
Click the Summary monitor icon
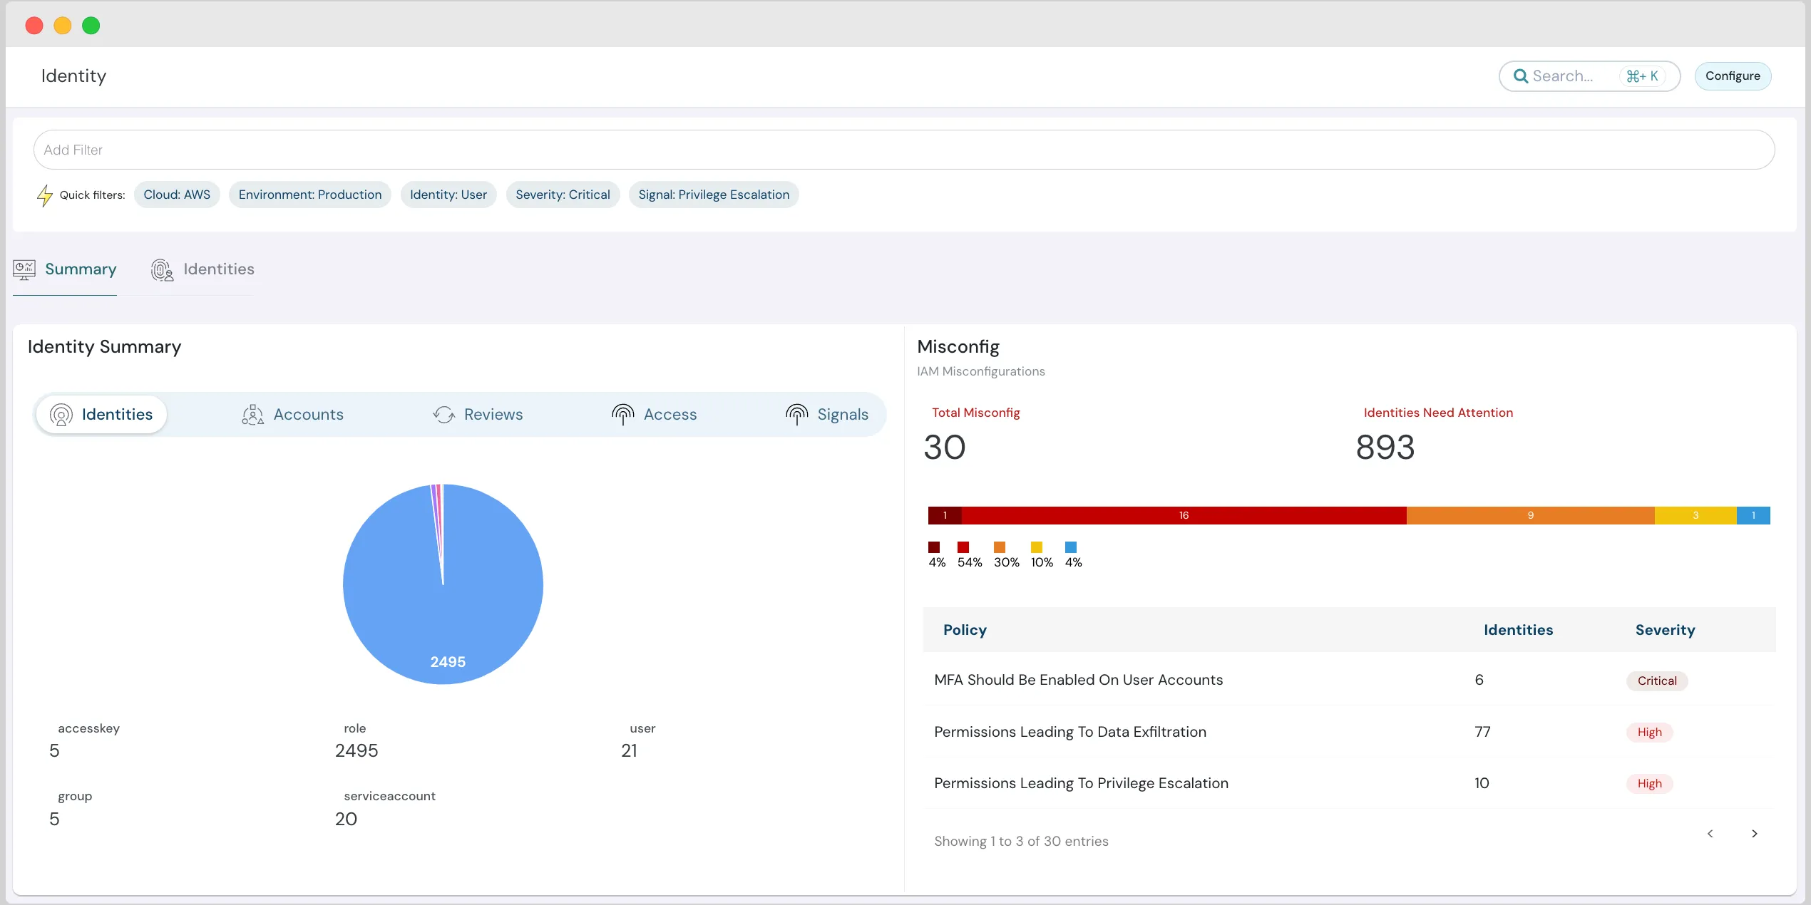(x=23, y=269)
